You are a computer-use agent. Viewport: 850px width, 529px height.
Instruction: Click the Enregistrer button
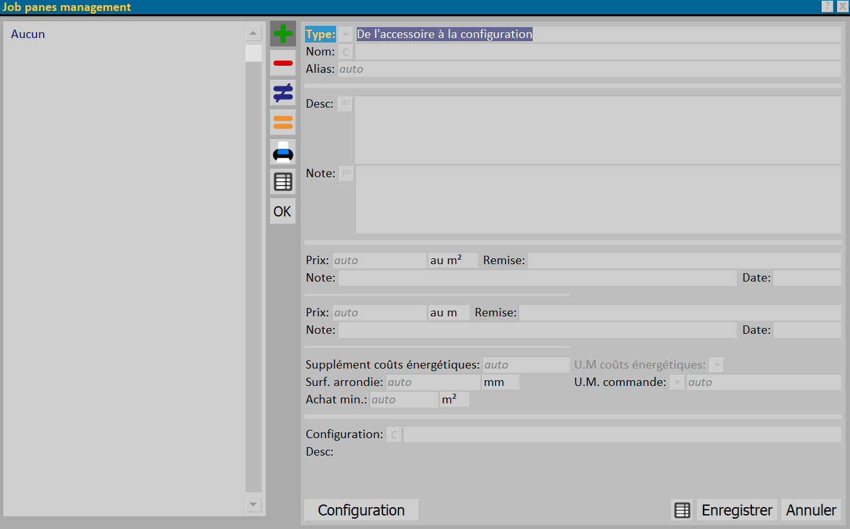click(x=737, y=510)
